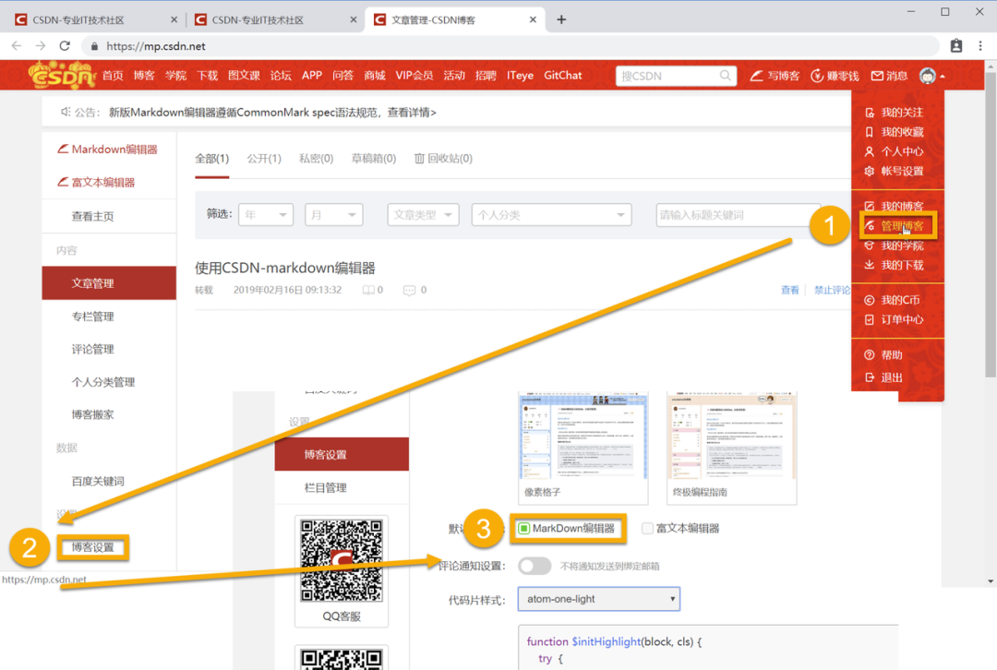Switch to the 草稿箱(0) tab

point(373,158)
